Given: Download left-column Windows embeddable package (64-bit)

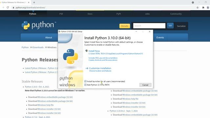Looking at the screenshot, I should point(55,101).
